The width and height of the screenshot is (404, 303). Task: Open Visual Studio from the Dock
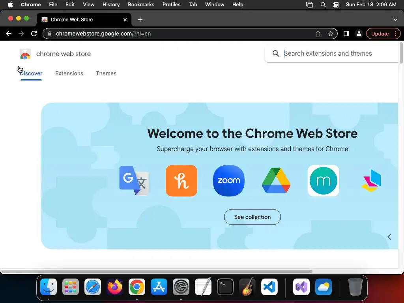click(x=301, y=286)
